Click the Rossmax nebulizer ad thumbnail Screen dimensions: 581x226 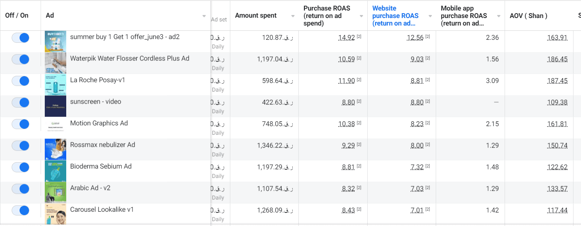click(55, 149)
